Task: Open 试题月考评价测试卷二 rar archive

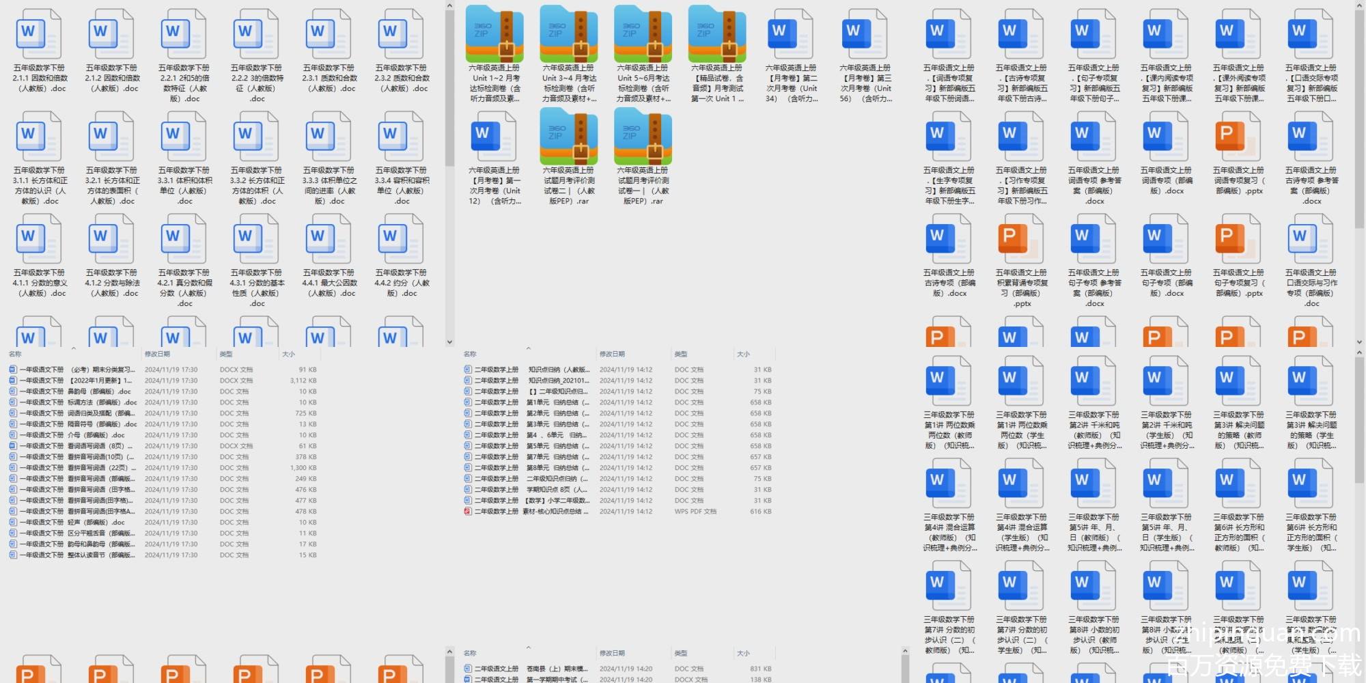Action: [x=568, y=137]
